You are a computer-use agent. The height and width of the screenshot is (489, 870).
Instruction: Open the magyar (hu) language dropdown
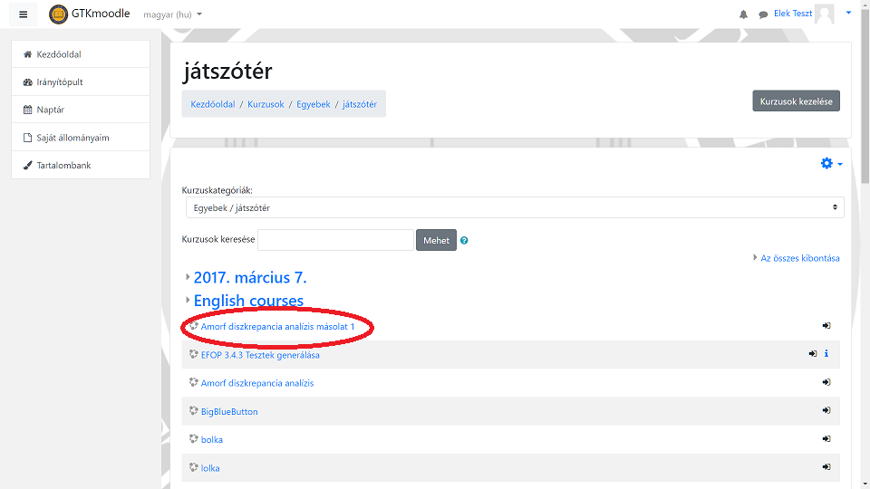tap(173, 14)
